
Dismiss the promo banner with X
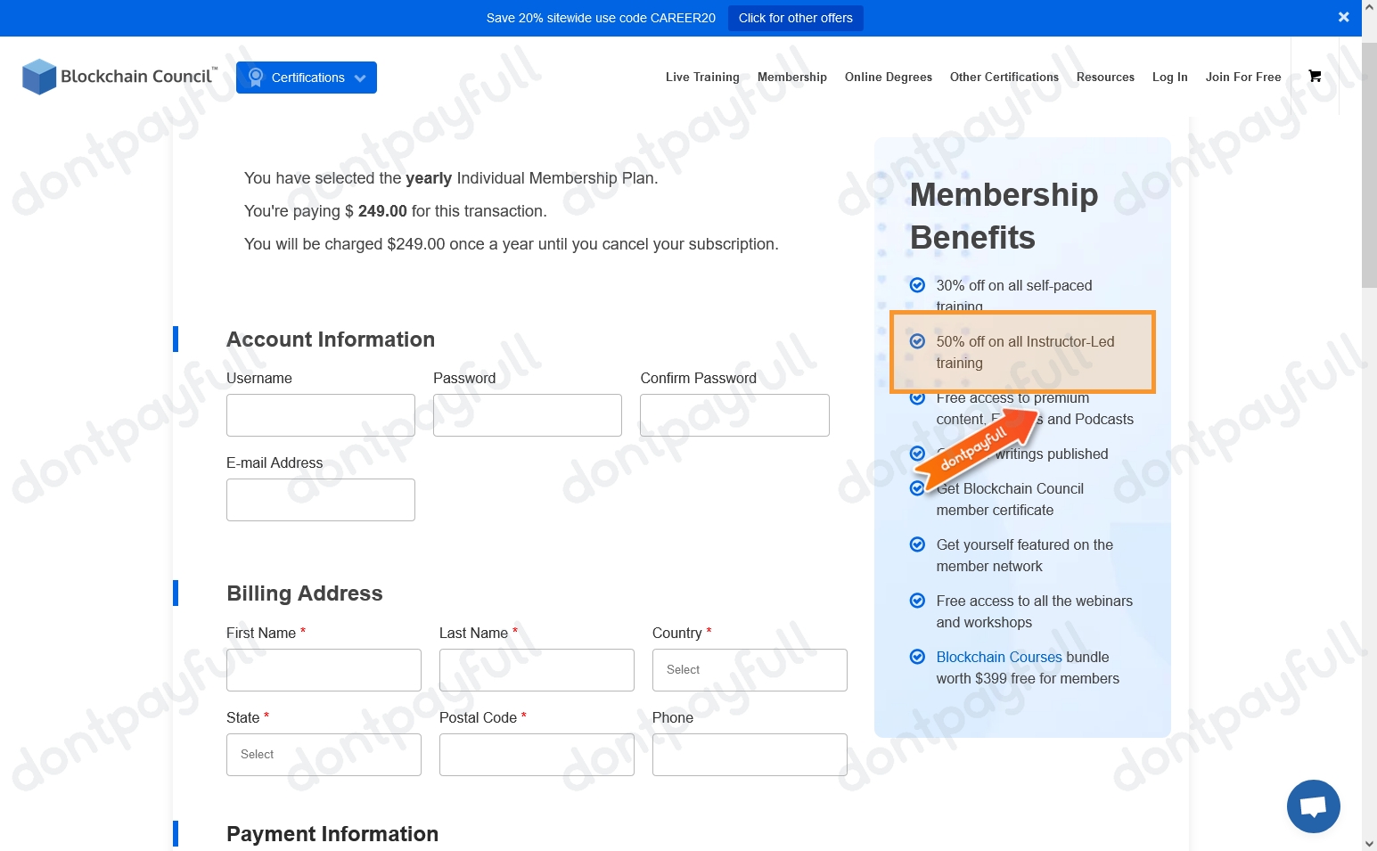click(x=1344, y=17)
